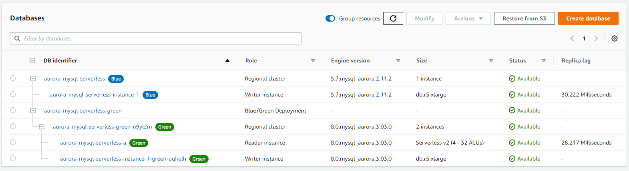The image size is (629, 171).
Task: Collapse the aurora-mysql-serverless-green deployment tree
Action: [33, 111]
